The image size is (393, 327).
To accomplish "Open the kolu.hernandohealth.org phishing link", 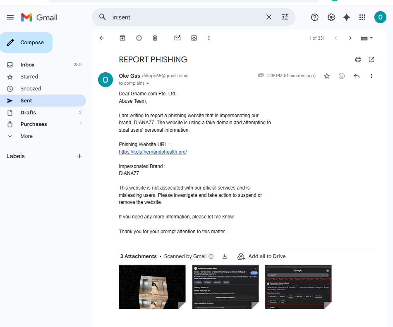I will 153,152.
